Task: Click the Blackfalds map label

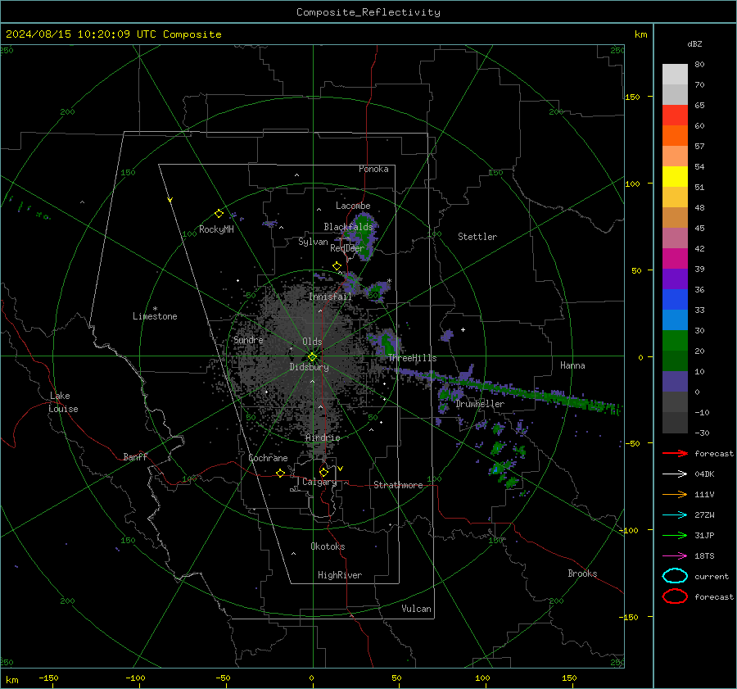Action: [348, 227]
